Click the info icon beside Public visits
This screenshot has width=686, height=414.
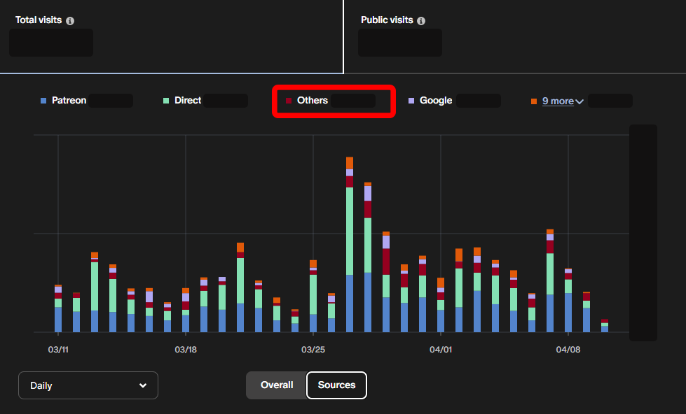pos(421,20)
